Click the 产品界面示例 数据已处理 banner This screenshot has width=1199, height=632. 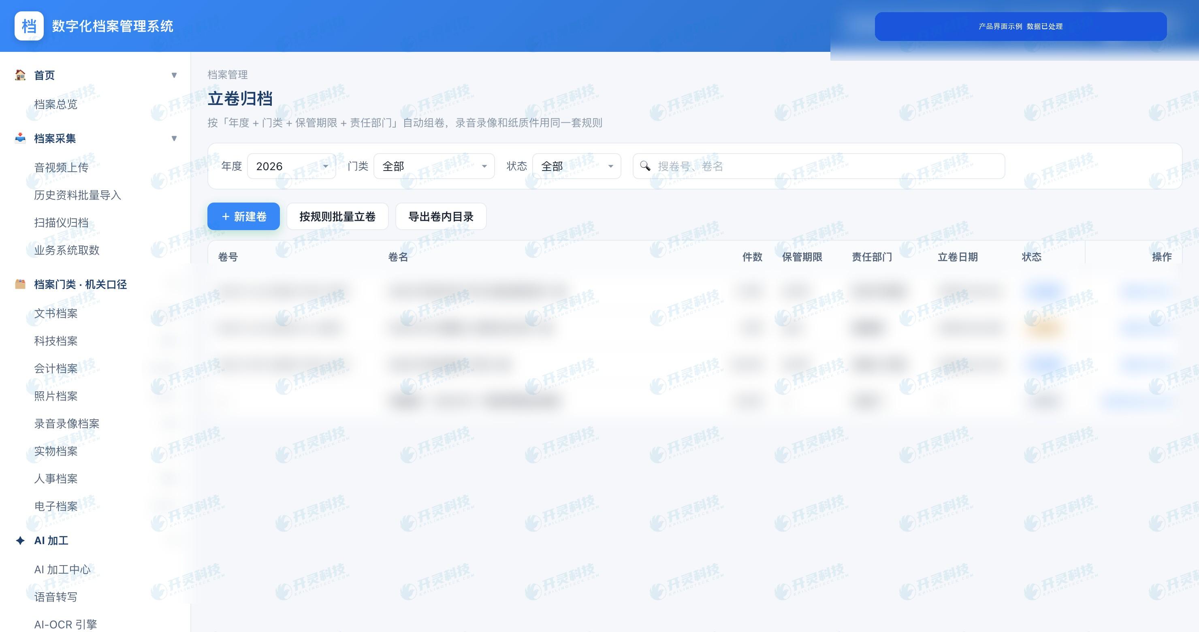coord(1021,26)
